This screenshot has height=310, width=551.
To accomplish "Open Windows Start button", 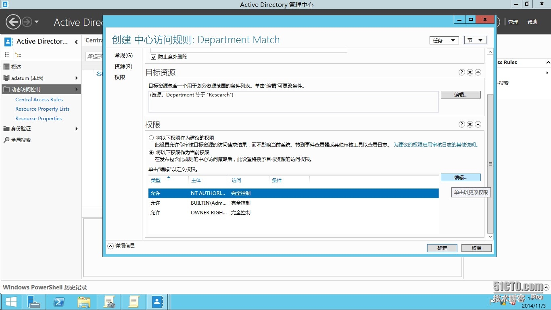I will click(x=11, y=302).
